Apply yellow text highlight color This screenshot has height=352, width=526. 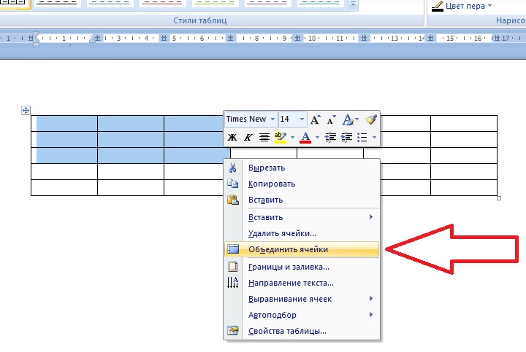(280, 137)
